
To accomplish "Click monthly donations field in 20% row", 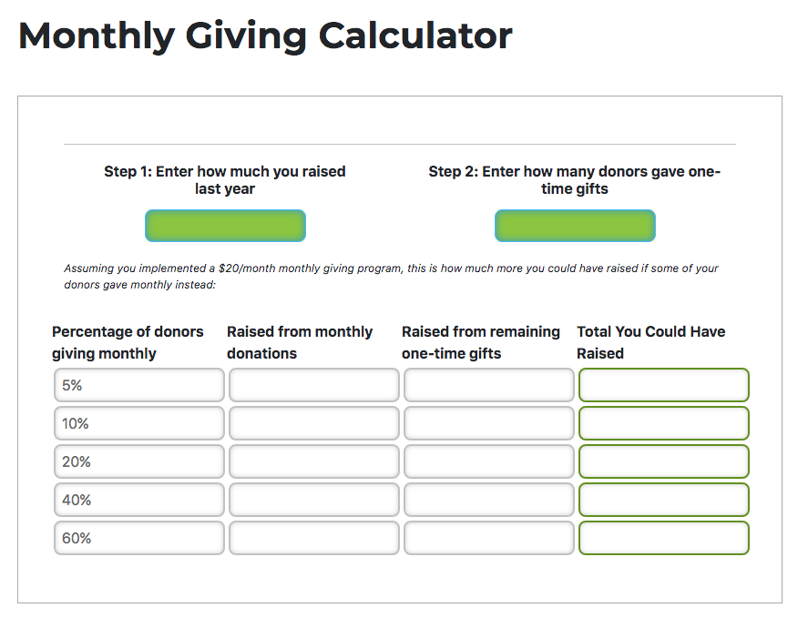I will click(x=314, y=461).
